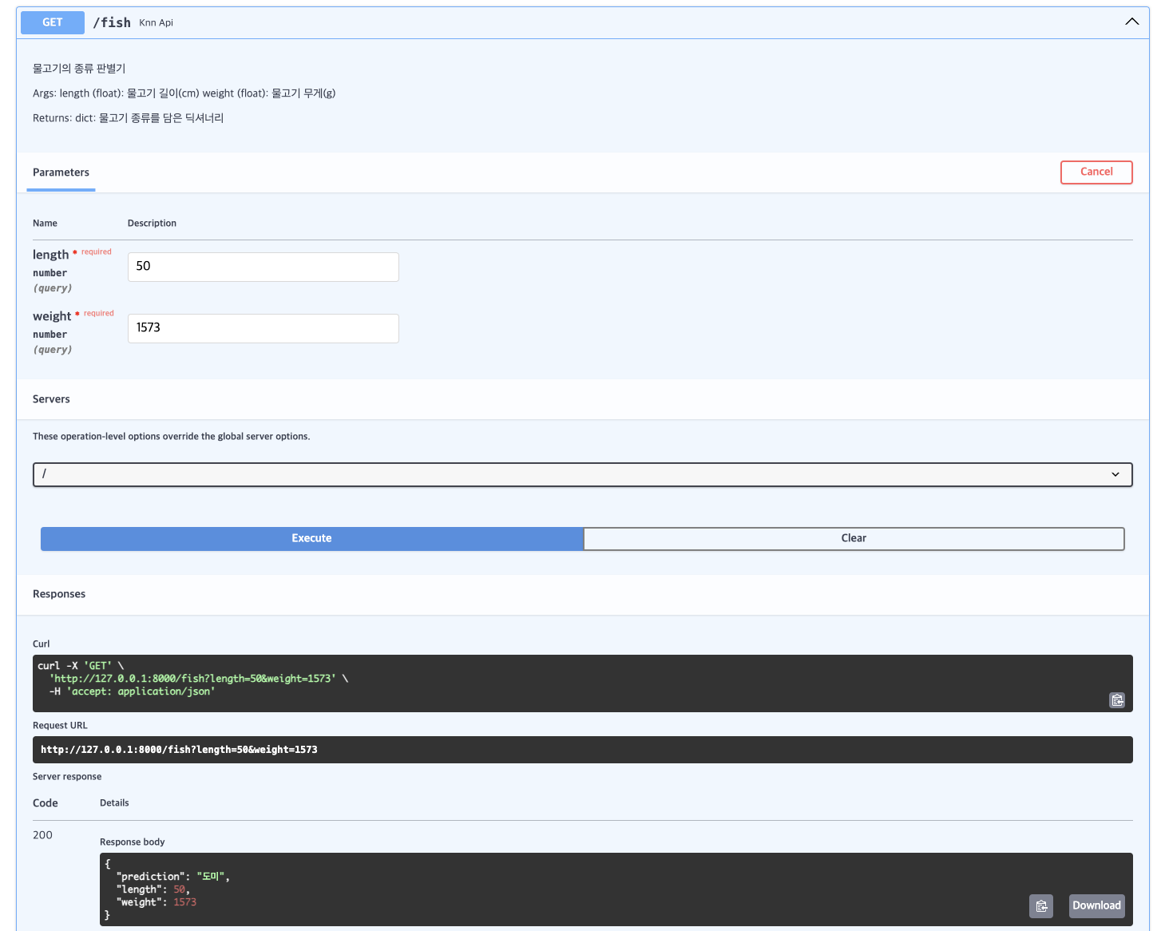The width and height of the screenshot is (1161, 931).
Task: Click the 200 response code
Action: coord(42,835)
